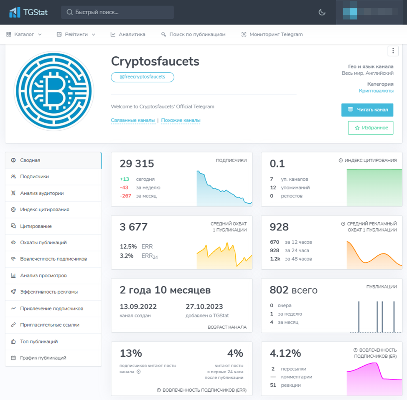Click the Аналитика line-chart icon
Screen dimensions: 407x400
(x=113, y=34)
